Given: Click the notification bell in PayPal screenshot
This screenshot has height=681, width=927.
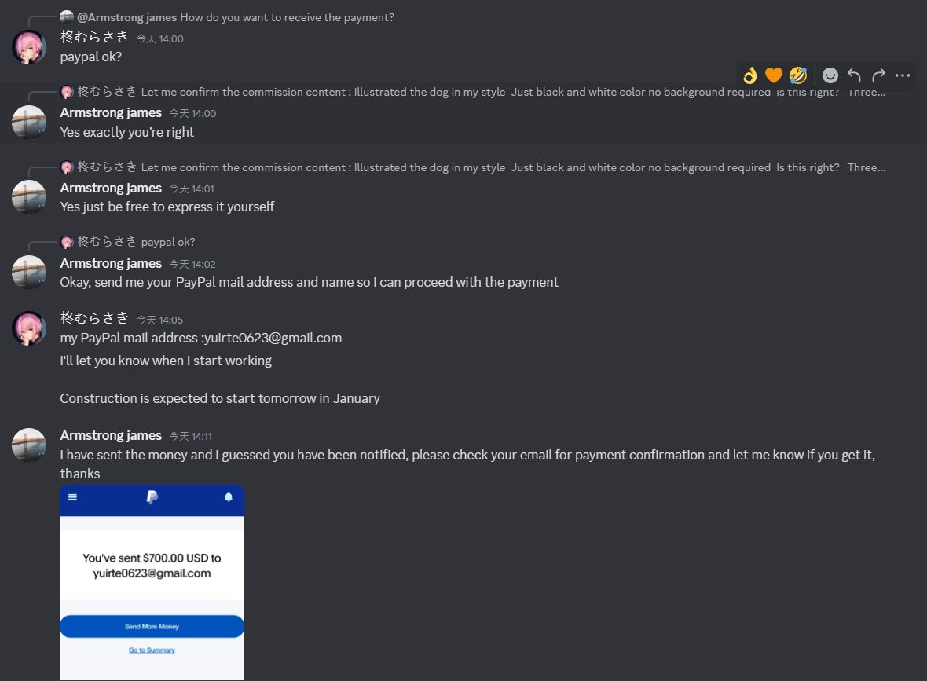Looking at the screenshot, I should pyautogui.click(x=229, y=497).
